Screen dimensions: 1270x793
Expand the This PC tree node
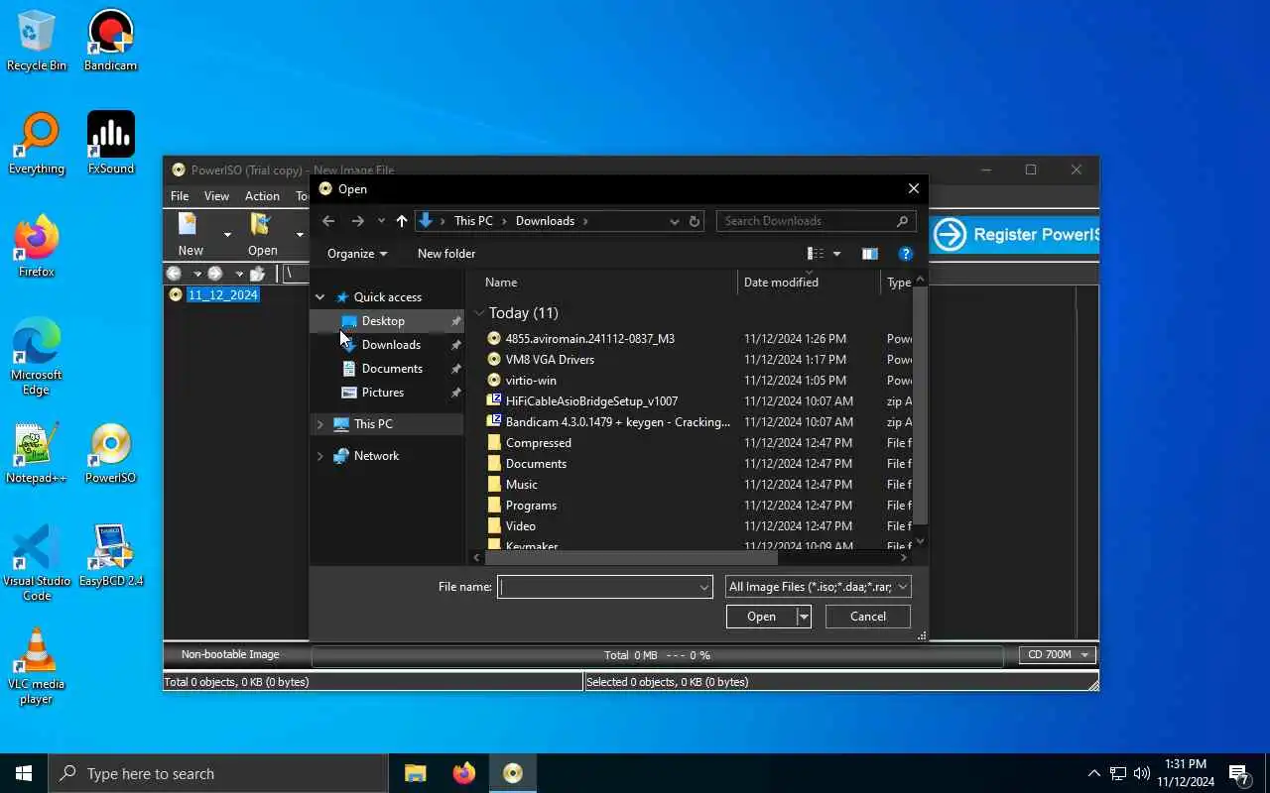320,424
